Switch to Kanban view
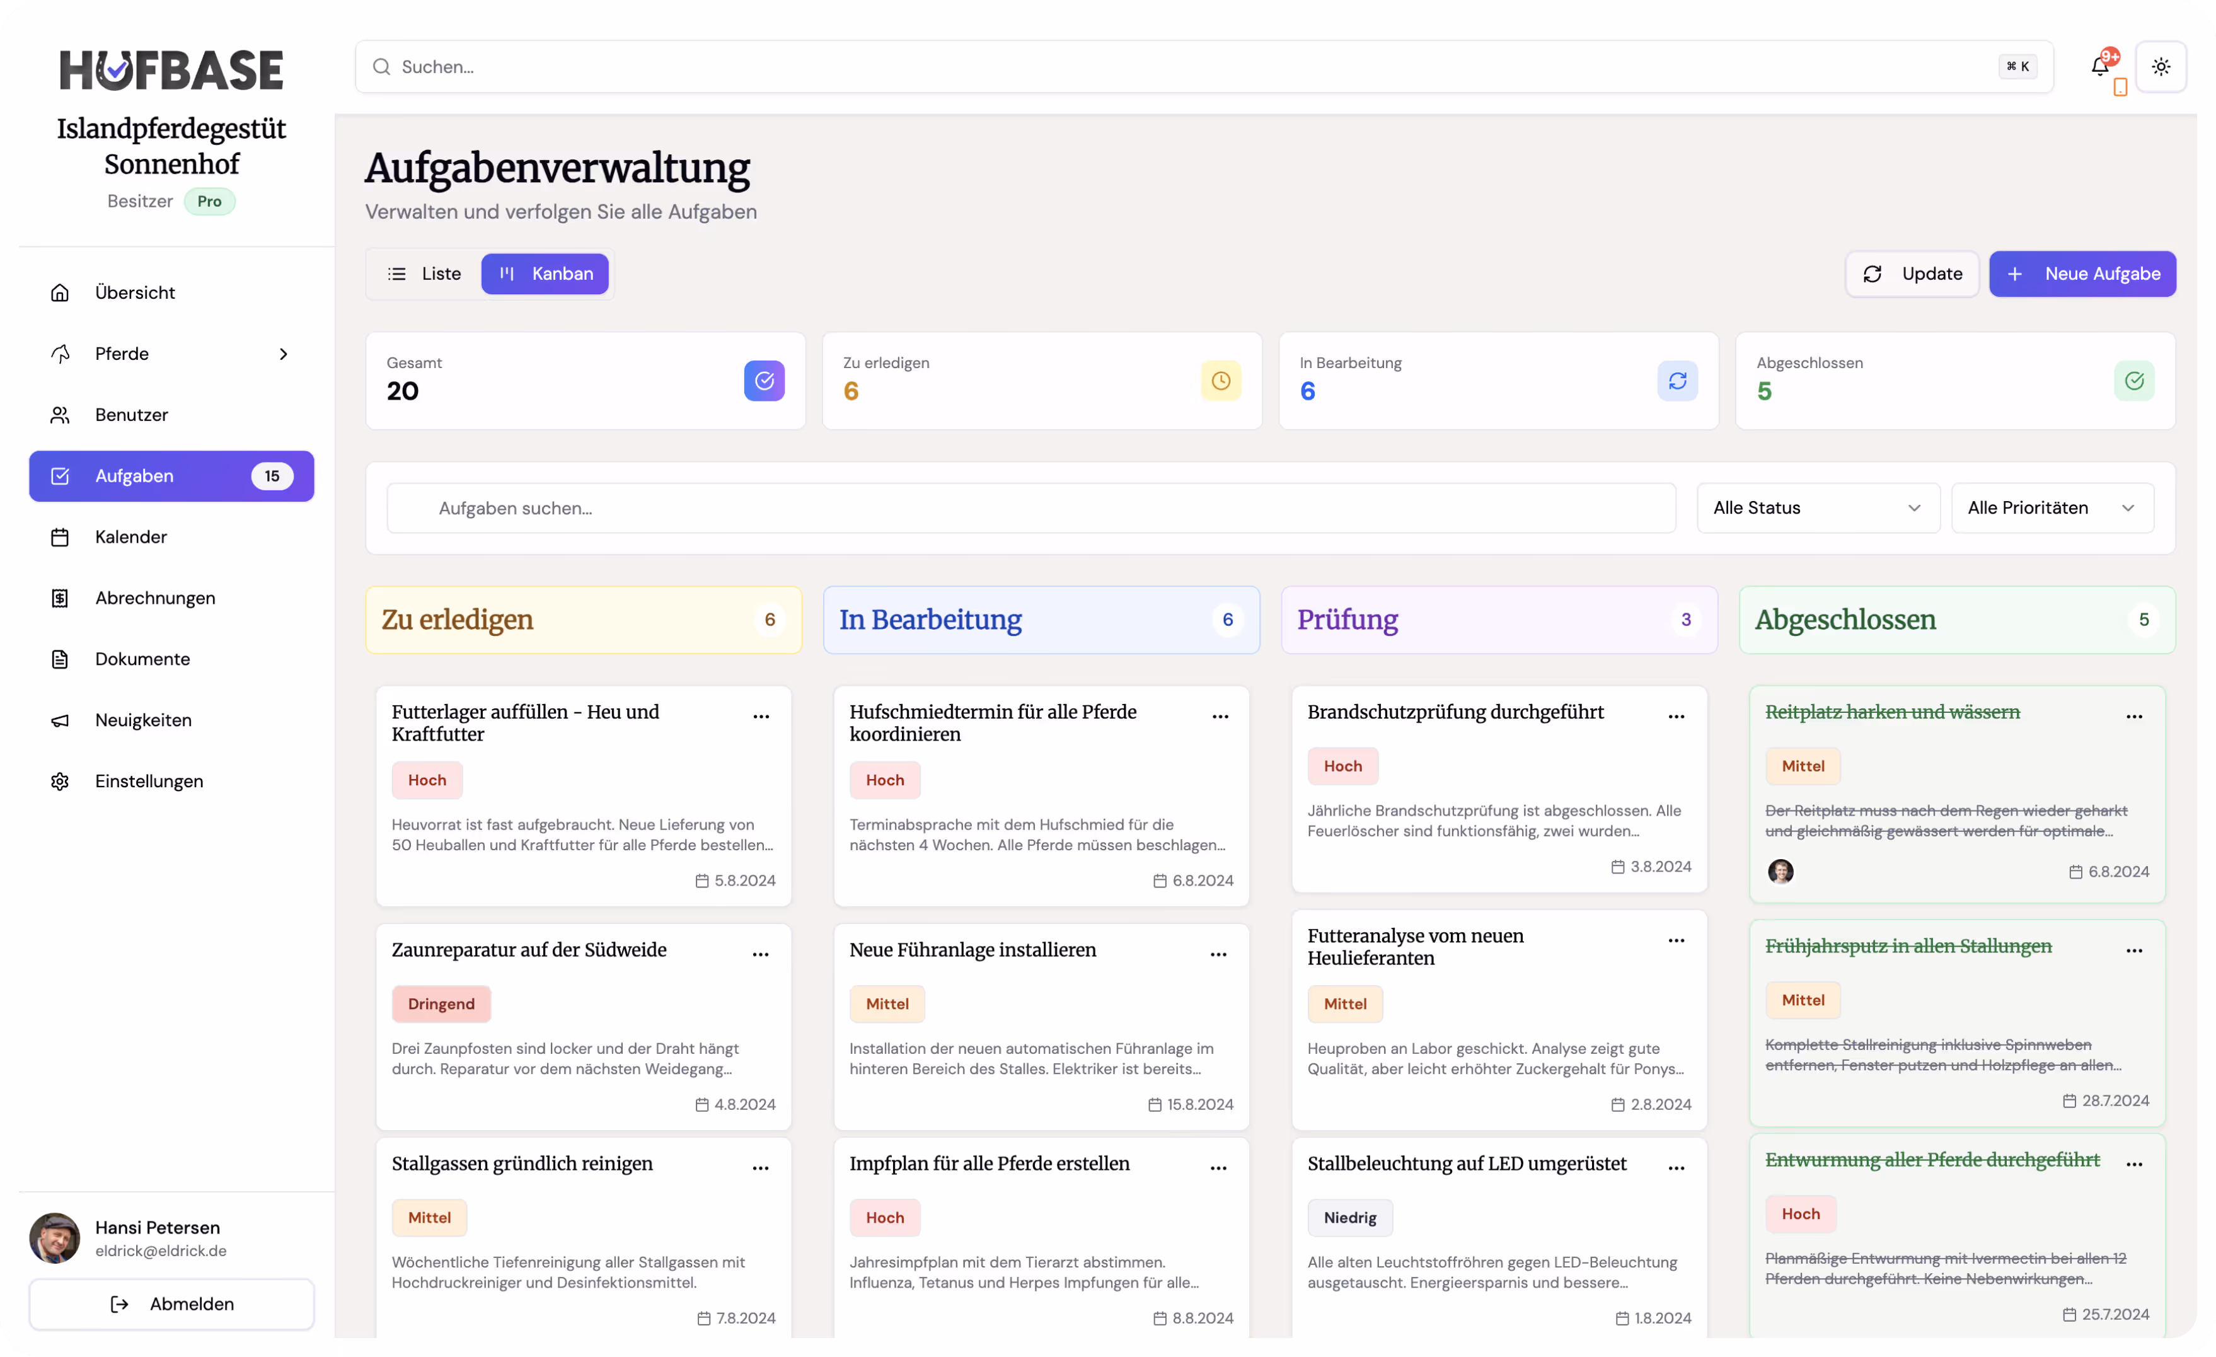The image size is (2216, 1357). [545, 274]
